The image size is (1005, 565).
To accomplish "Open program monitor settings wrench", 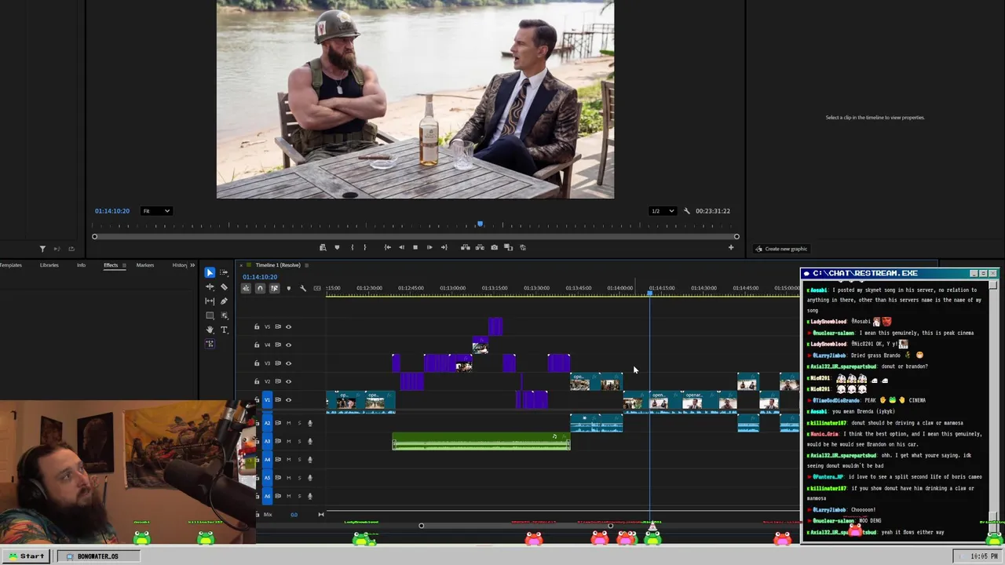I will (687, 211).
